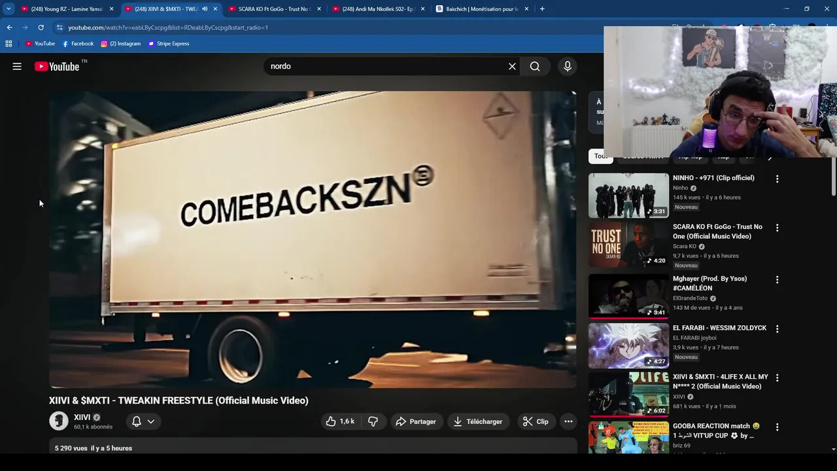
Task: Open the Scara KO channel name
Action: point(685,247)
